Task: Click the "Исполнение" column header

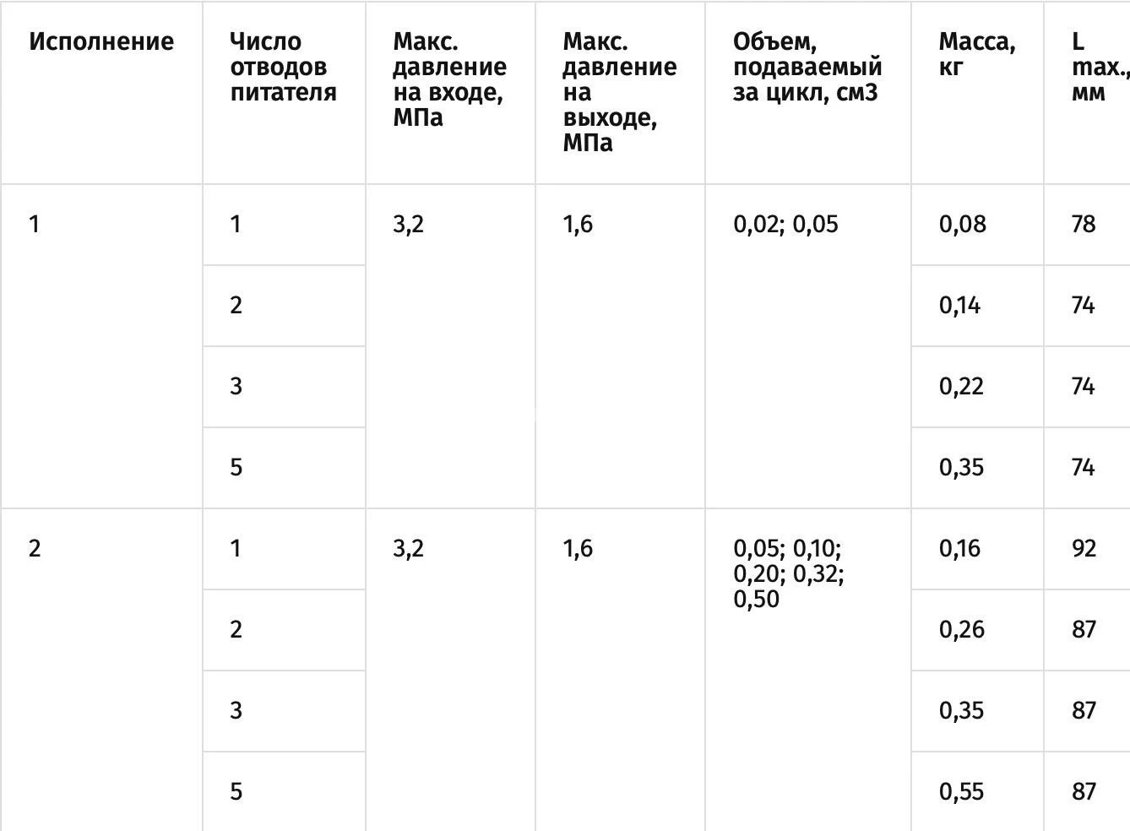Action: [101, 41]
